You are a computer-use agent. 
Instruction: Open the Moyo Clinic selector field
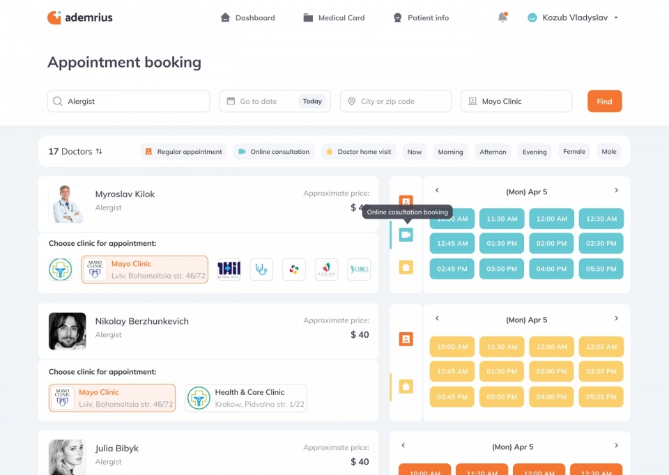[x=516, y=101]
